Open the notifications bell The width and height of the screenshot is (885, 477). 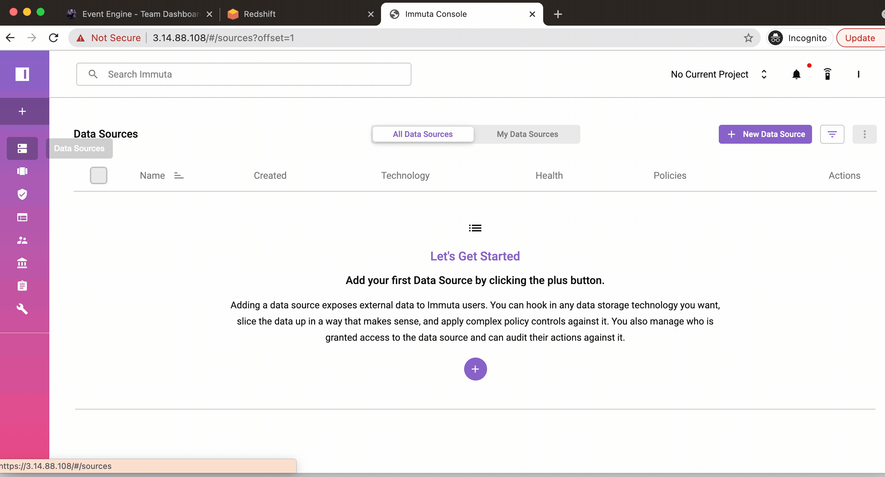pos(796,74)
